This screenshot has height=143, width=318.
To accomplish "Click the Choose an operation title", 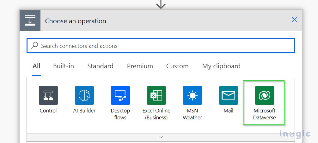I will pyautogui.click(x=76, y=21).
